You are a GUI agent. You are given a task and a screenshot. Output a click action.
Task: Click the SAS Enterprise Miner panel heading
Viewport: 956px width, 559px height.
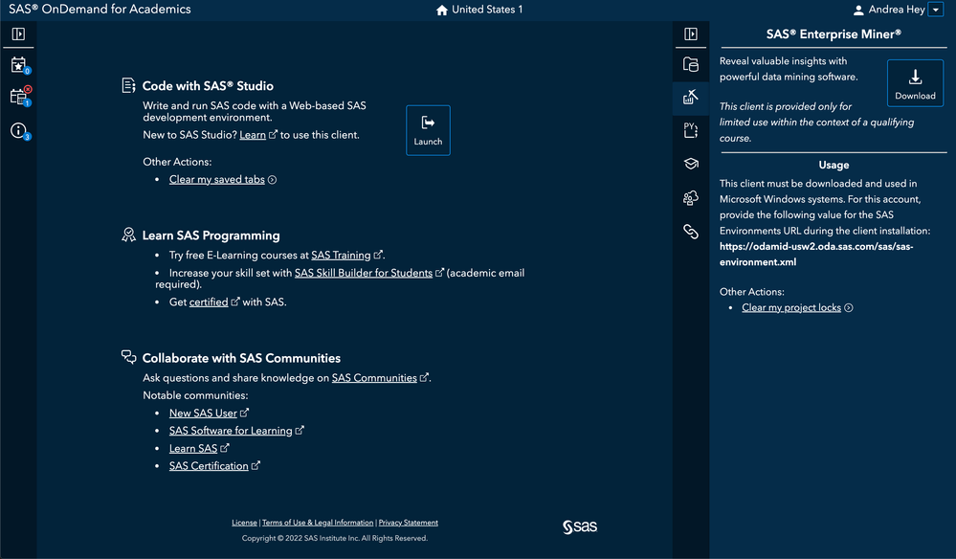coord(834,34)
